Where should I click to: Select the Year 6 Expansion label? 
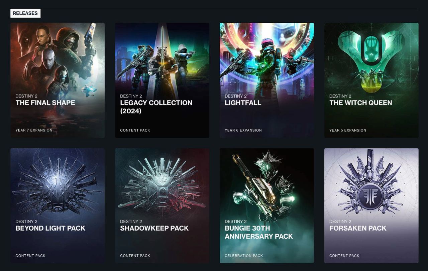[243, 130]
